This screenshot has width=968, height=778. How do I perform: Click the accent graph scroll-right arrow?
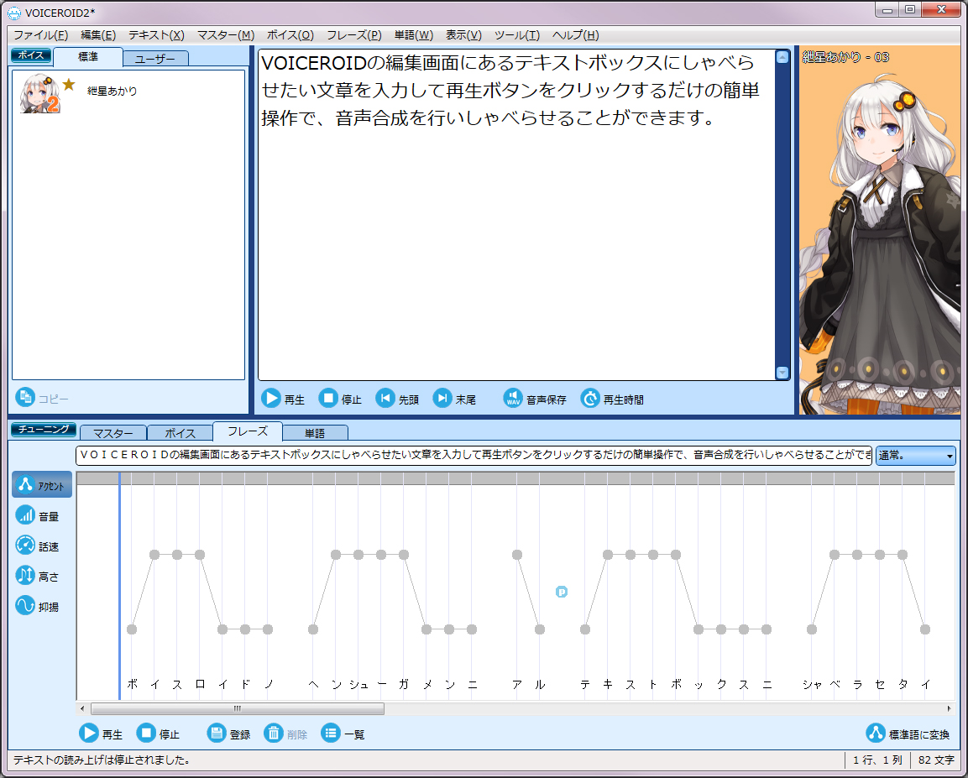(949, 708)
